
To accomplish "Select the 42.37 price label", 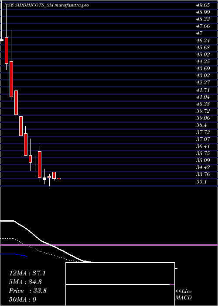I will 203,83.
